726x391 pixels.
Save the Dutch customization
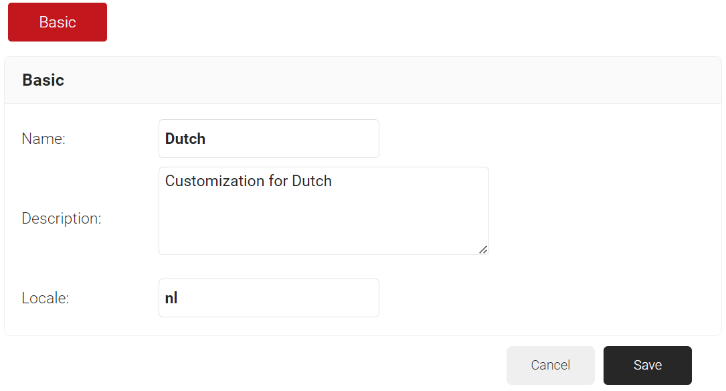coord(647,365)
